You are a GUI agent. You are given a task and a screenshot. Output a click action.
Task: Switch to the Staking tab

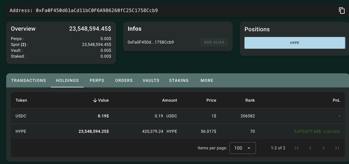pos(179,80)
